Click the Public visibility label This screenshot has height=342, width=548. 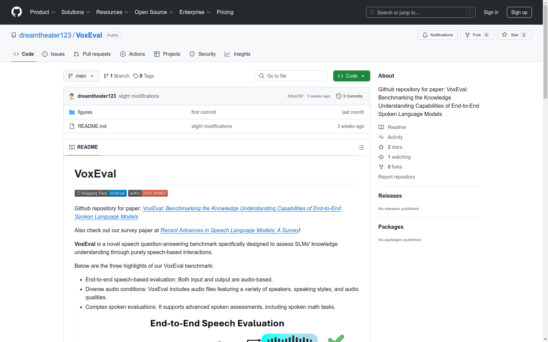113,35
